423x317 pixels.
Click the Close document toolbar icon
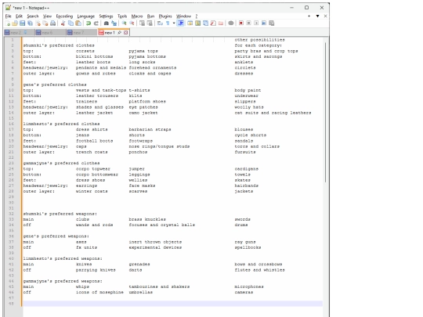point(38,23)
